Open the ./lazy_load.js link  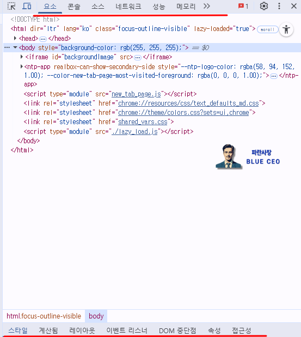coord(134,131)
